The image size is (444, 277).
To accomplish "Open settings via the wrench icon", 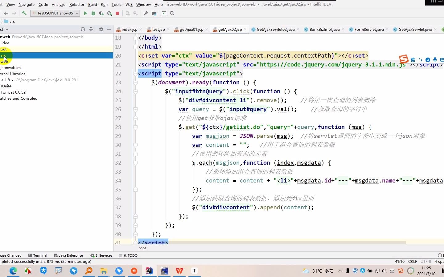I will point(146,13).
